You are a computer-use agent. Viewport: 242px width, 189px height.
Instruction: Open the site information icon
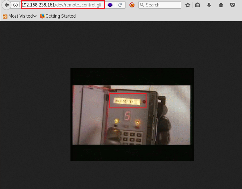pyautogui.click(x=15, y=5)
